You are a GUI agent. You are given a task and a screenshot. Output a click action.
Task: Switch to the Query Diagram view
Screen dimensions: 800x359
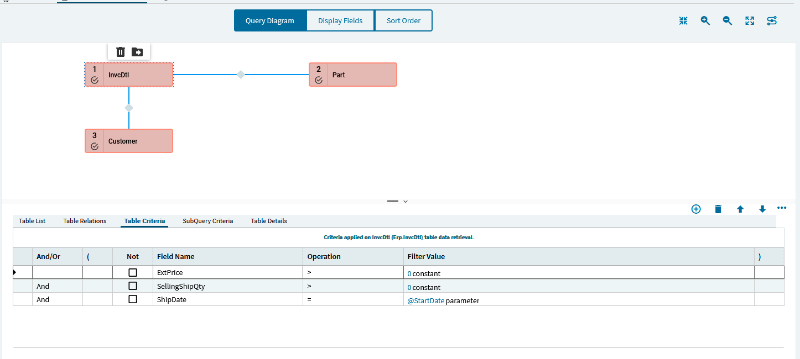point(270,20)
